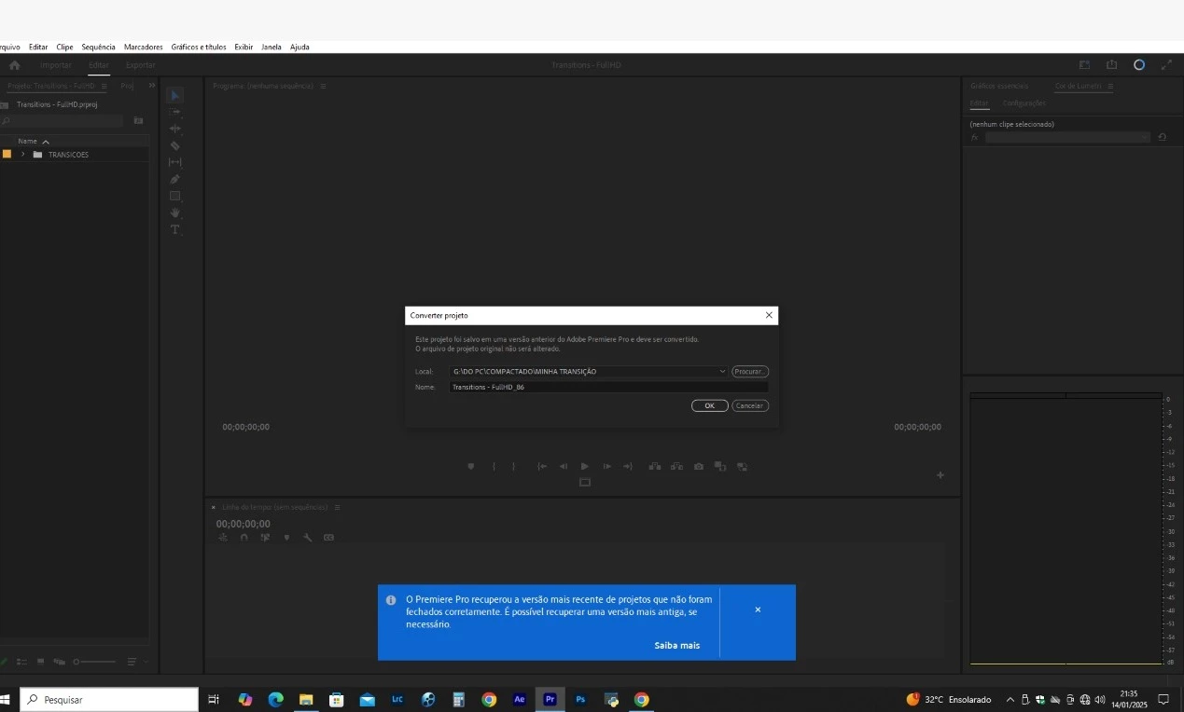Dismiss the blue recovery notification
Screen dimensions: 1184x712
click(x=758, y=609)
